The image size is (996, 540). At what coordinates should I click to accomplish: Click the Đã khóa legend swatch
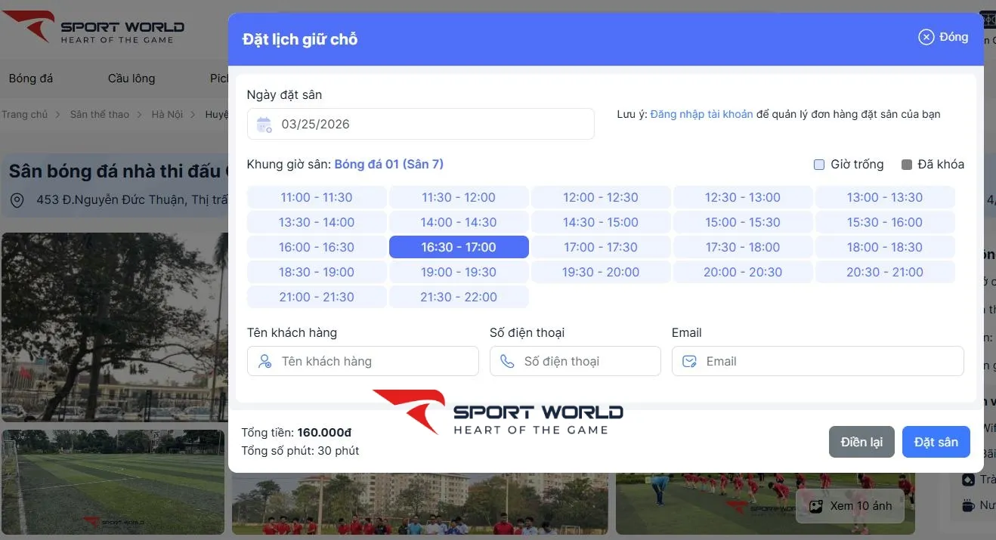907,165
